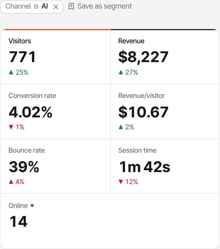Screen dimensions: 220x249
Task: Open the Bounce rate metric card
Action: [55, 166]
